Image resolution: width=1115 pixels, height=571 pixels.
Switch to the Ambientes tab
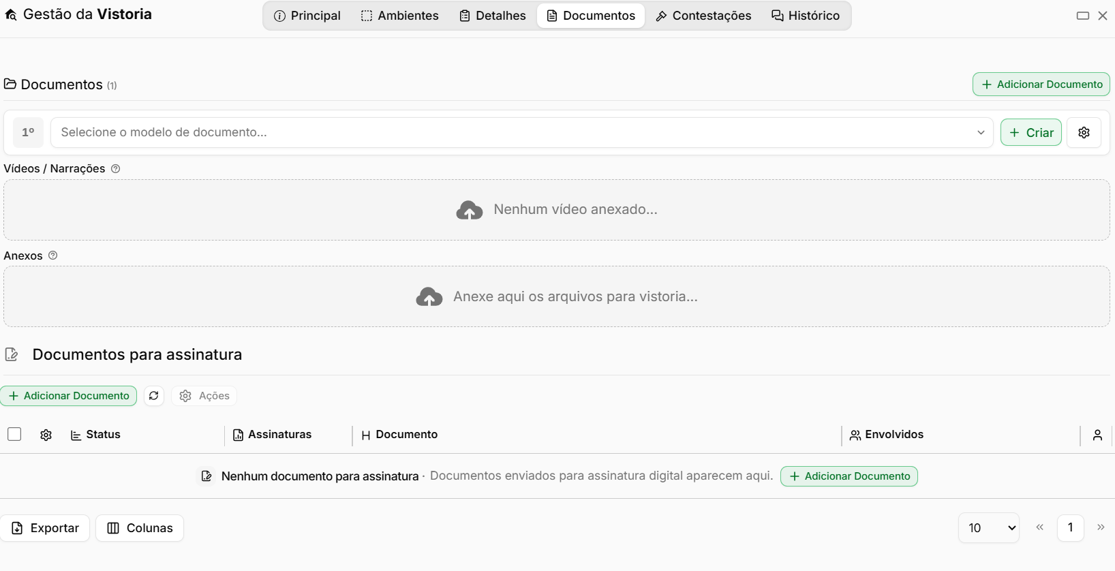pos(399,16)
